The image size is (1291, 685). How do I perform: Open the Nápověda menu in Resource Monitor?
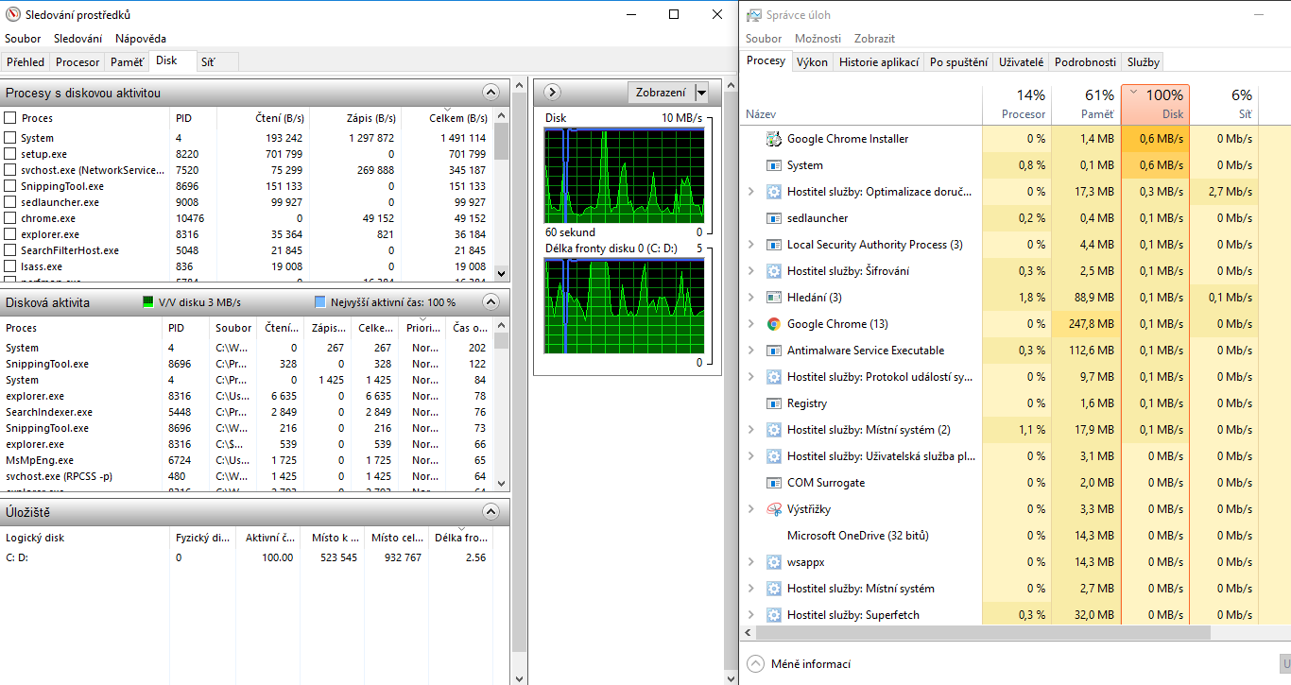click(x=141, y=39)
